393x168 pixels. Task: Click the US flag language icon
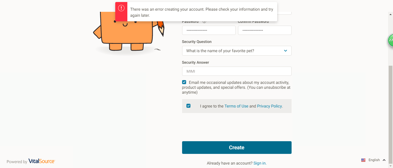363,160
